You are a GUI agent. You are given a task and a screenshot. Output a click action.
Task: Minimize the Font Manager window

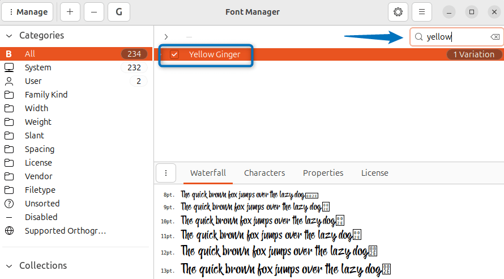point(449,12)
